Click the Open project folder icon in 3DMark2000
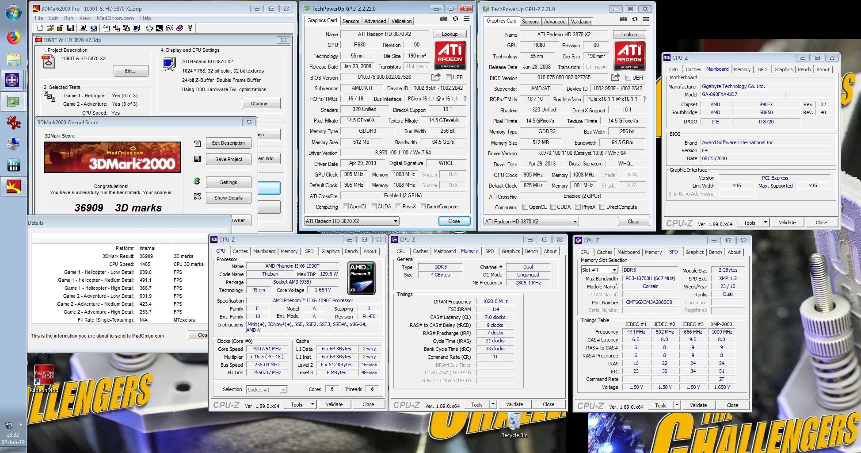 point(50,28)
